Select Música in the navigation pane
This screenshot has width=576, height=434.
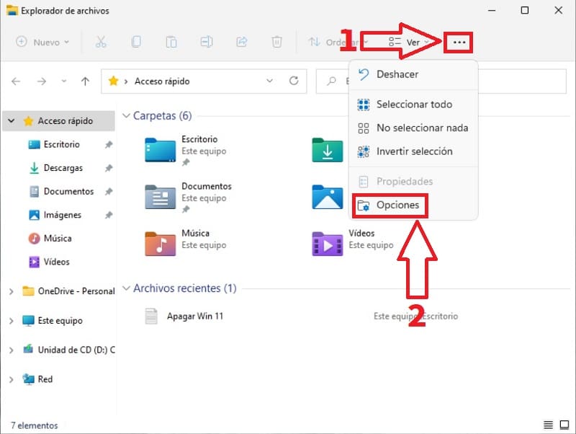(x=58, y=239)
